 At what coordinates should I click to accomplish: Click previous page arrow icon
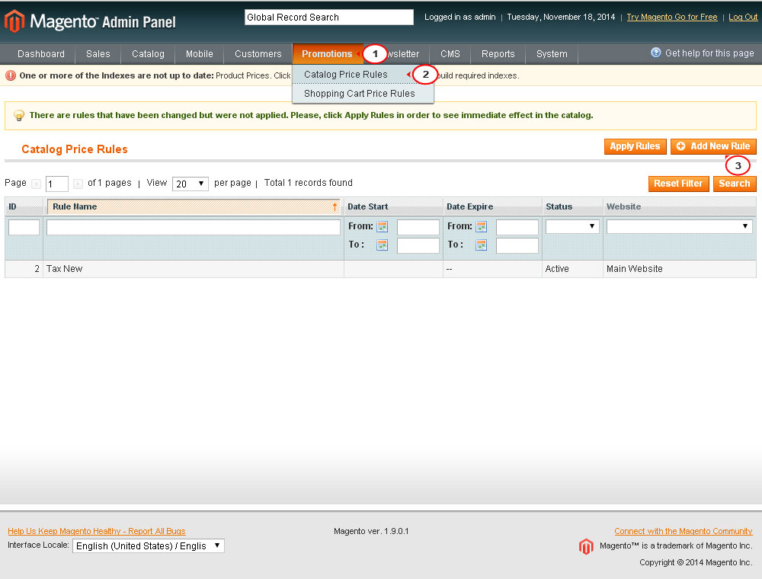click(x=36, y=184)
